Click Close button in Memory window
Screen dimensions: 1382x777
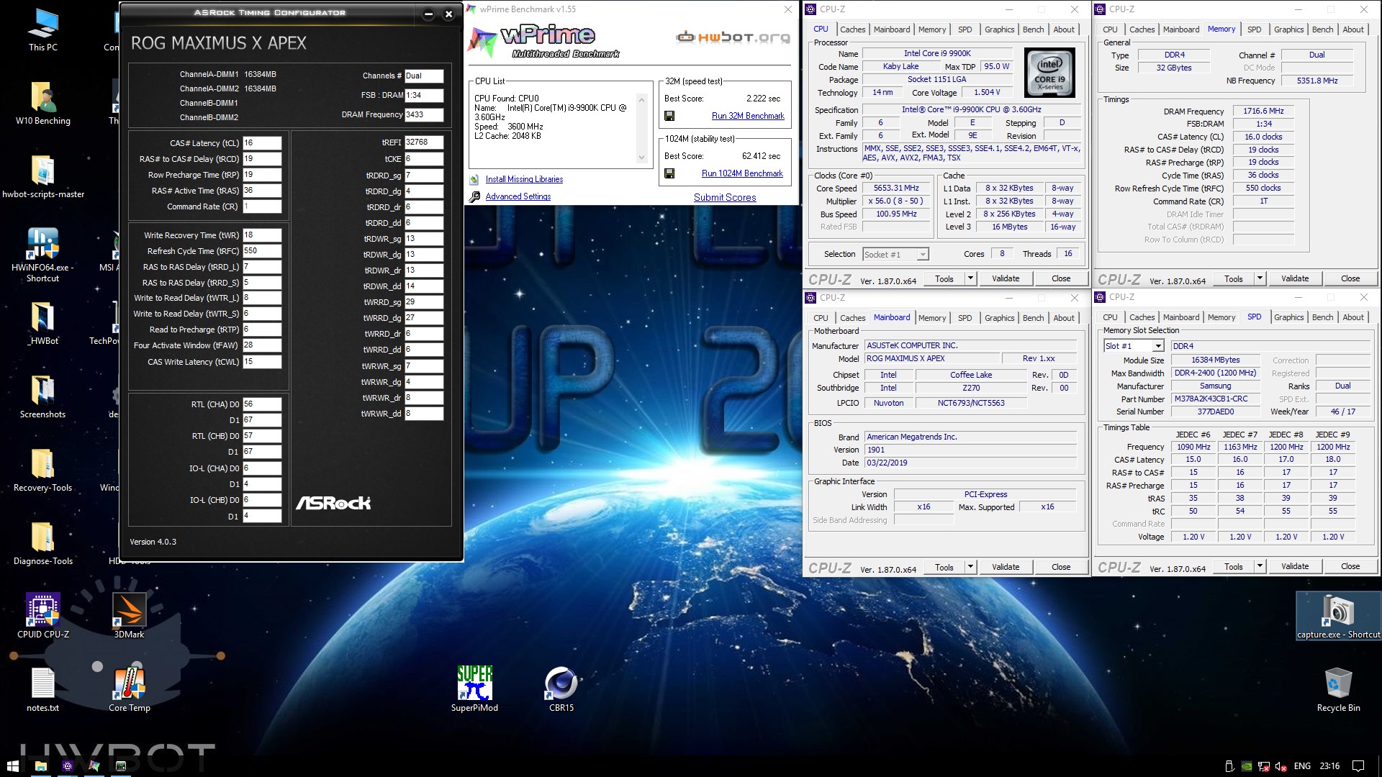coord(1350,278)
